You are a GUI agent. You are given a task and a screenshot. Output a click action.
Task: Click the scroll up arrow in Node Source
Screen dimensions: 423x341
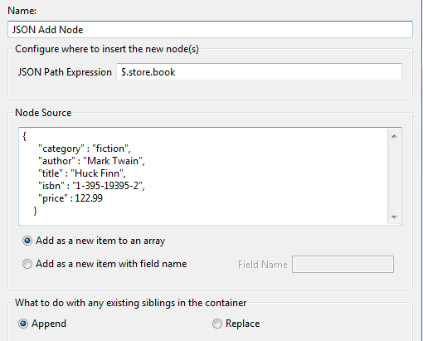pos(394,136)
